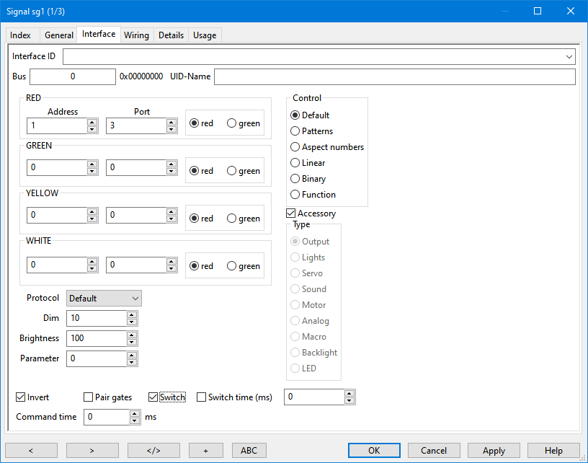588x463 pixels.
Task: Expand the Interface ID combo box
Action: 569,56
